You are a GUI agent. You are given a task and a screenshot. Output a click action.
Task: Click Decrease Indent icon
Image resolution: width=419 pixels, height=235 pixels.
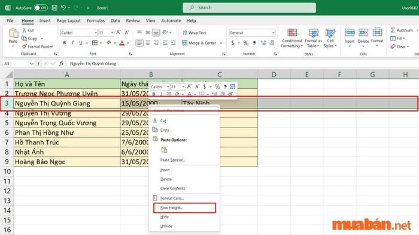(165, 42)
